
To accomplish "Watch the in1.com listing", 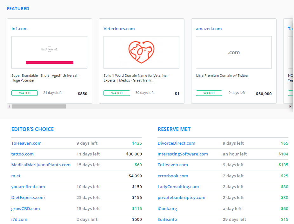I will pyautogui.click(x=24, y=93).
